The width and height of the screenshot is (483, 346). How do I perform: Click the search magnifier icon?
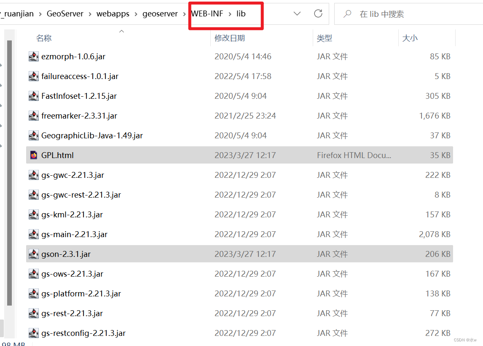[x=347, y=14]
